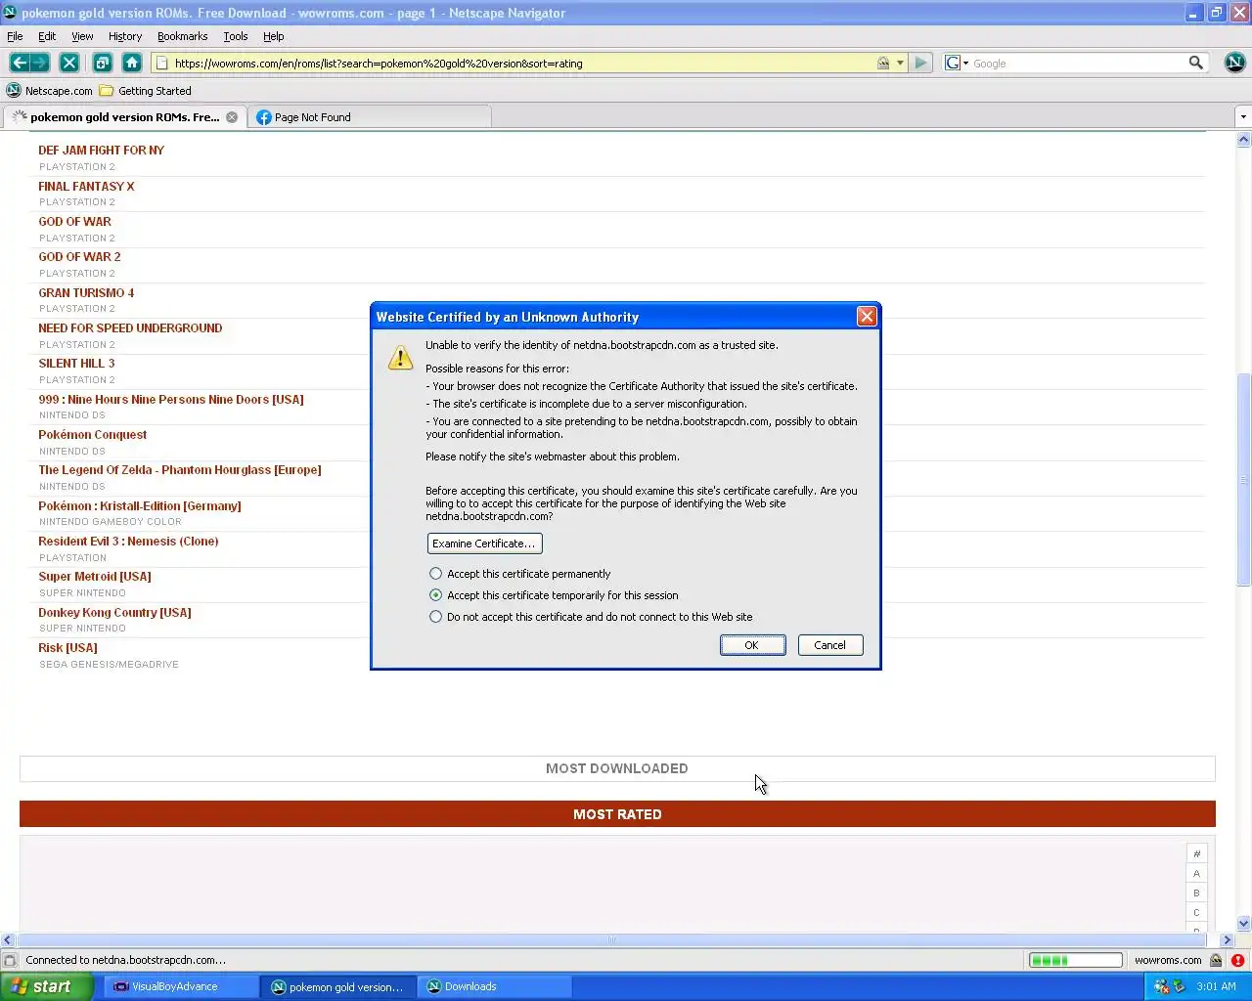Click OK in the certificate dialog
Screen dimensions: 1252x1001
coord(752,645)
